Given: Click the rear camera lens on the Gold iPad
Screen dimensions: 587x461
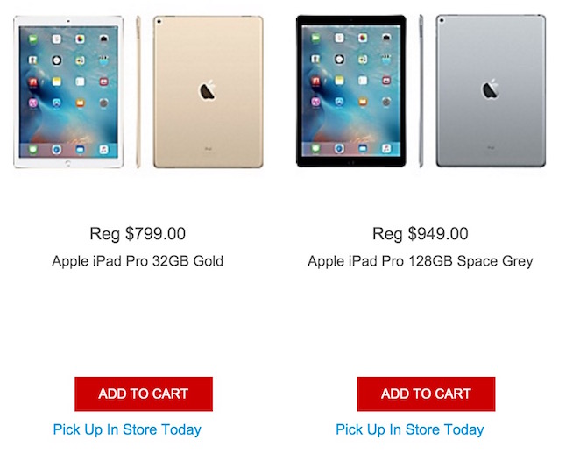Looking at the screenshot, I should tap(159, 22).
